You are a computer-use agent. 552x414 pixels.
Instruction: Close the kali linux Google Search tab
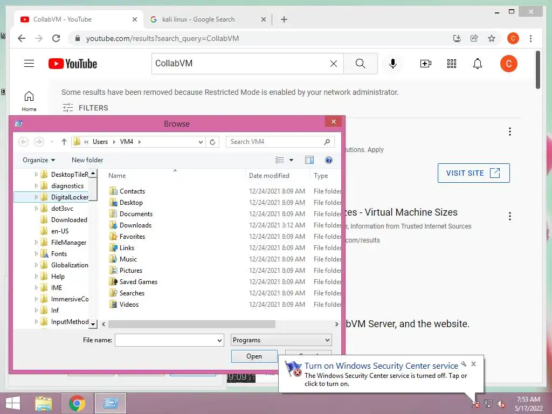click(x=263, y=19)
